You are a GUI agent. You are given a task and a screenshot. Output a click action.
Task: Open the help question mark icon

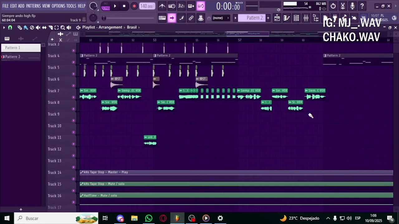tap(362, 6)
